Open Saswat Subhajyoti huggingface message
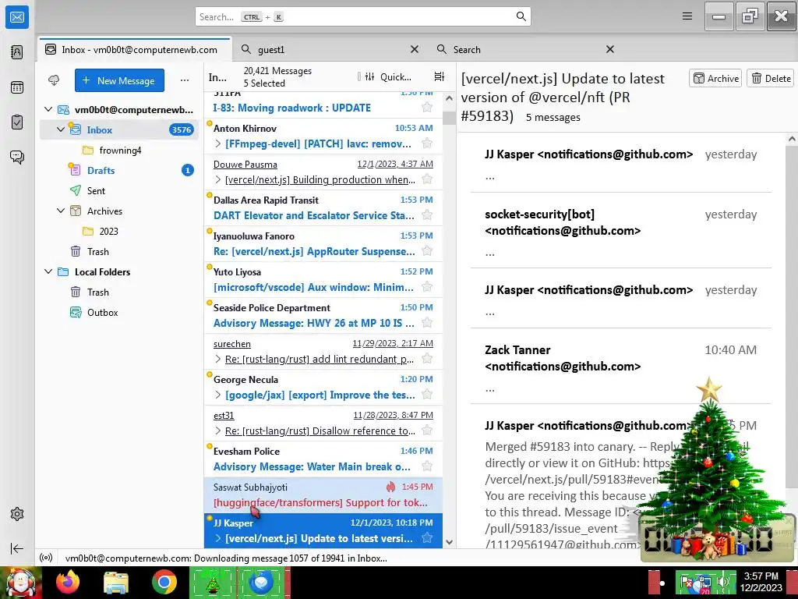The width and height of the screenshot is (798, 599). [x=323, y=495]
